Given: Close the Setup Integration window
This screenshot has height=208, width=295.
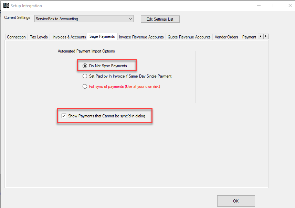Looking at the screenshot, I should coord(290,5).
